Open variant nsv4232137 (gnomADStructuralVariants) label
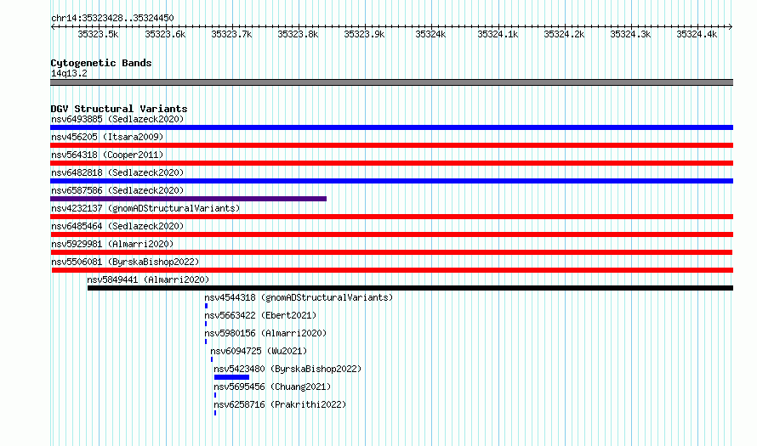 (x=145, y=208)
